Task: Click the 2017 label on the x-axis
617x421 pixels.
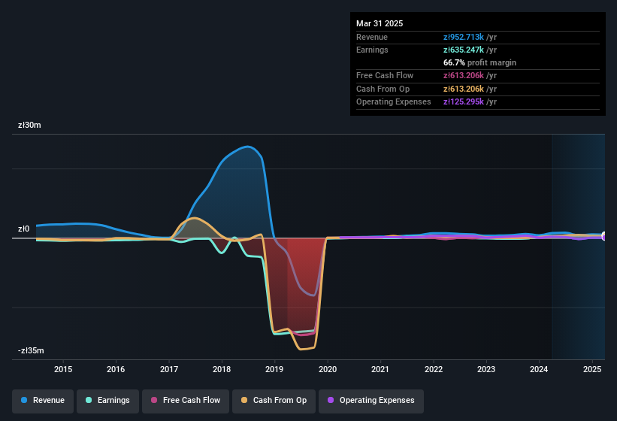Action: point(169,369)
